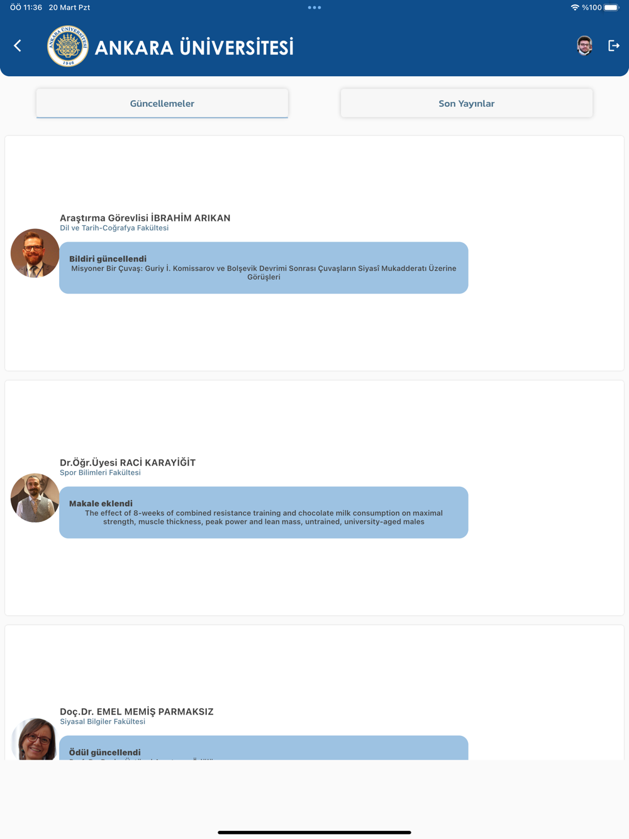Switch to the Son Yayınlar tab
This screenshot has width=629, height=839.
tap(467, 103)
